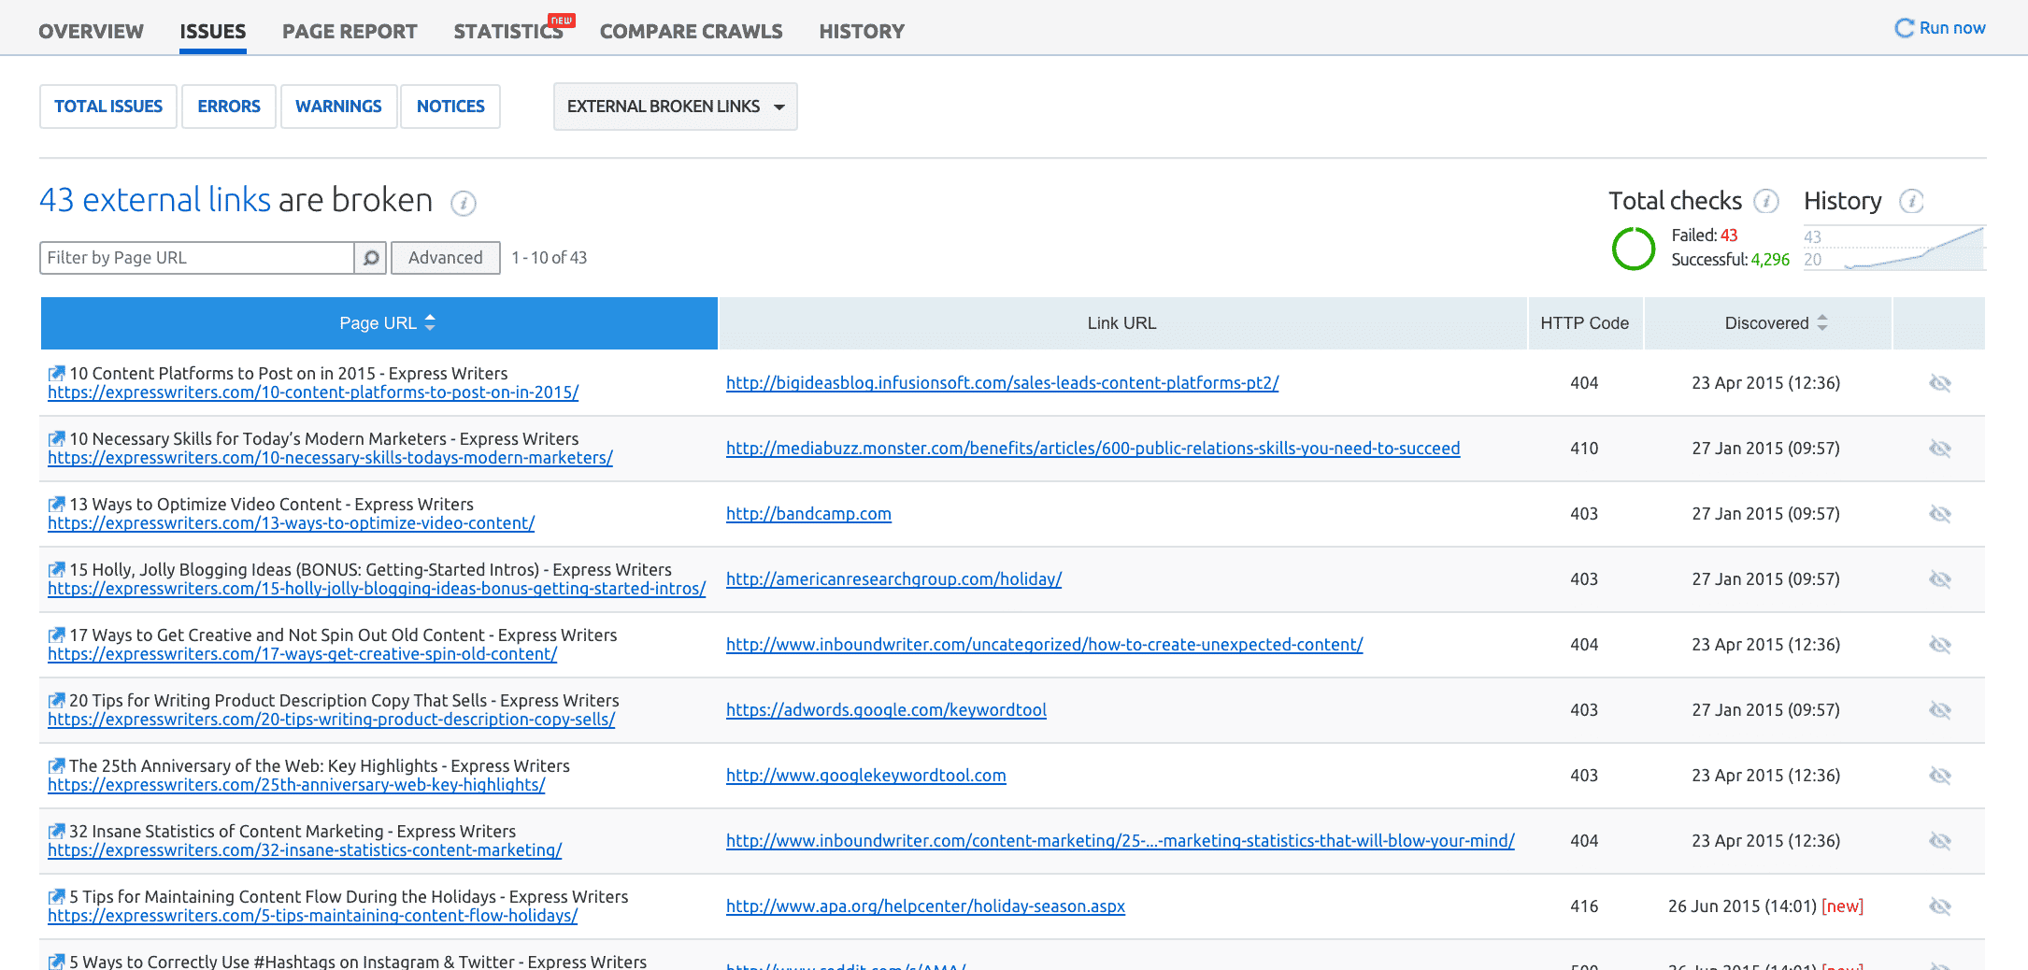Go to the Page Report tab
2028x970 pixels.
click(350, 32)
